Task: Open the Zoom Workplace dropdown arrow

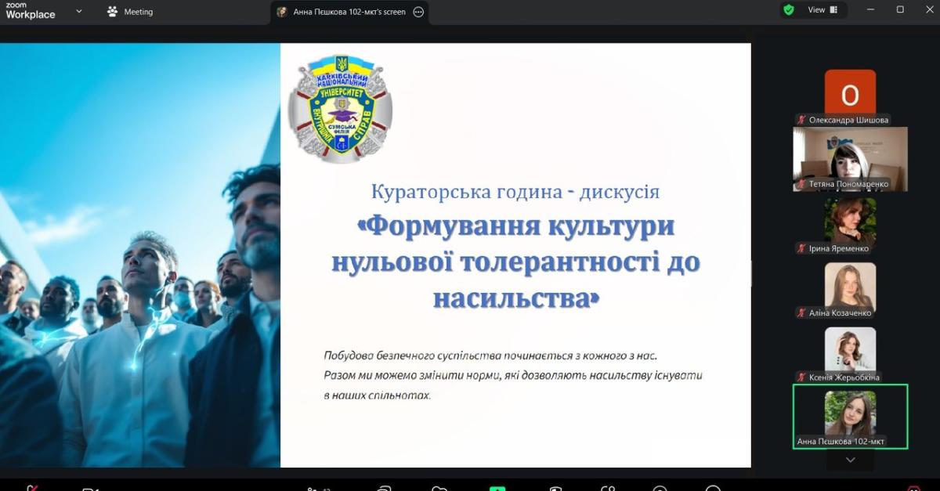Action: click(79, 11)
